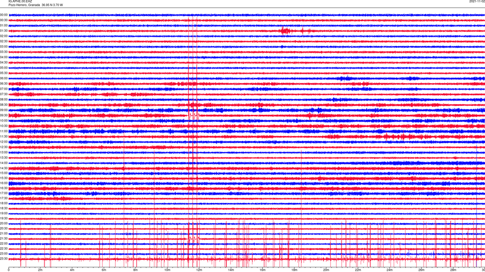Pick the 20:00 row label
This screenshot has height=272, width=485.
[x=4, y=224]
